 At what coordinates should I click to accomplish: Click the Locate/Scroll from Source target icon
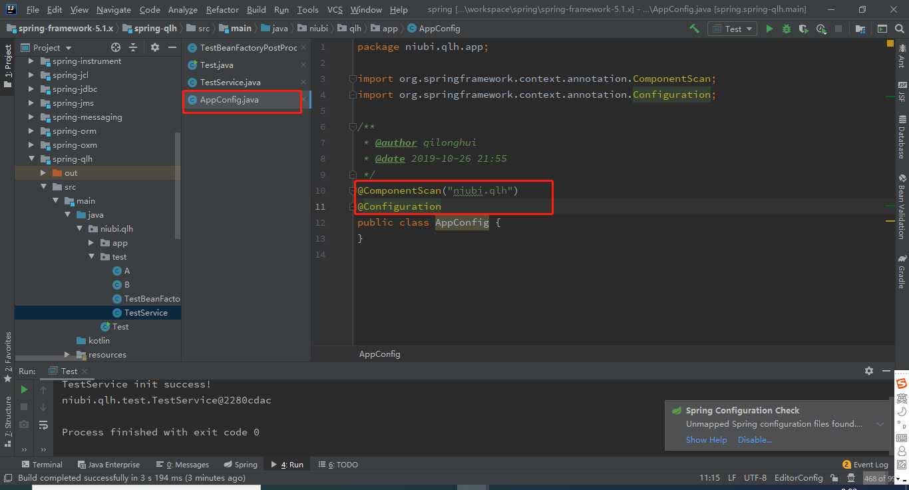click(x=116, y=47)
